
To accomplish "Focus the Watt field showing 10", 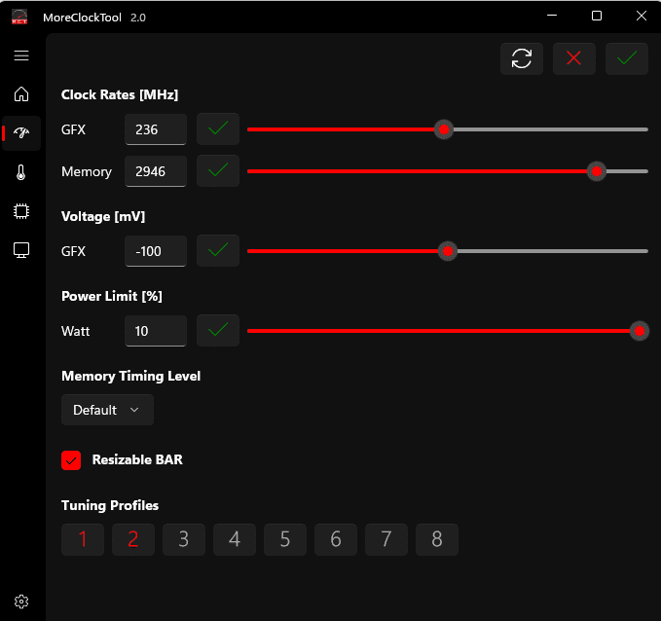I will coord(156,331).
